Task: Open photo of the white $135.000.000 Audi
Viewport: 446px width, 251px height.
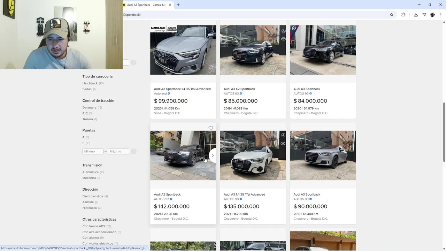Action: coord(253,155)
